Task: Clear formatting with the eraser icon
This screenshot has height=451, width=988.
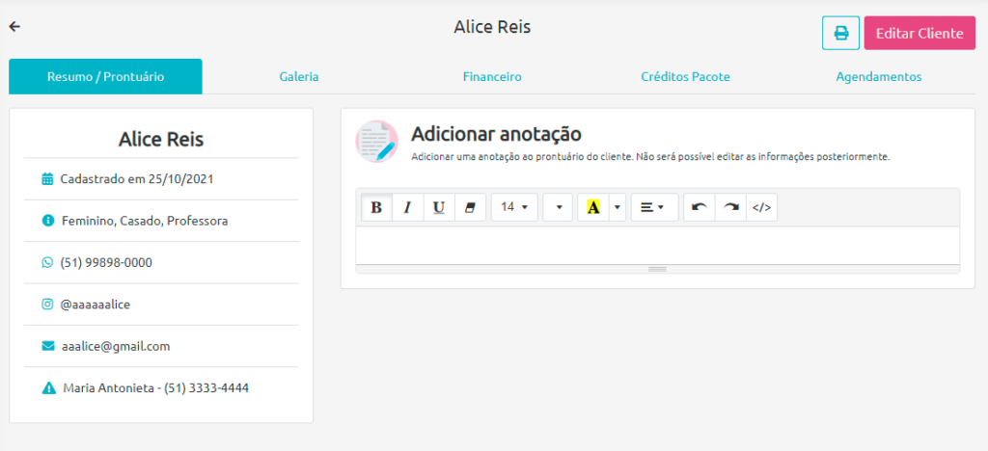Action: [470, 207]
